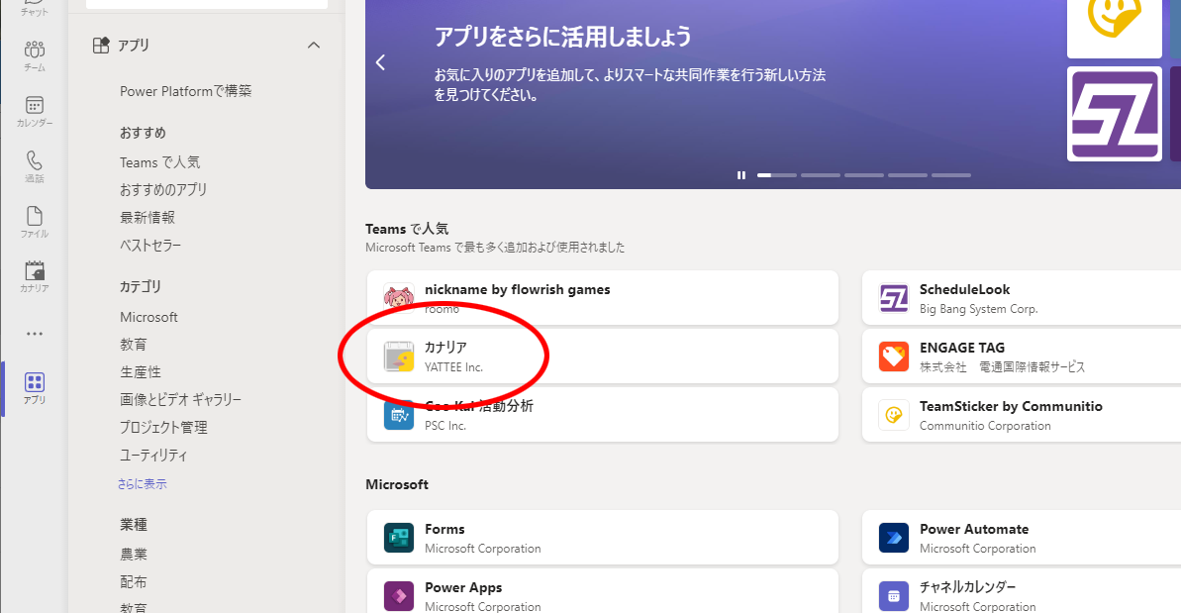Pause the banner carousel
1181x613 pixels.
pos(741,174)
